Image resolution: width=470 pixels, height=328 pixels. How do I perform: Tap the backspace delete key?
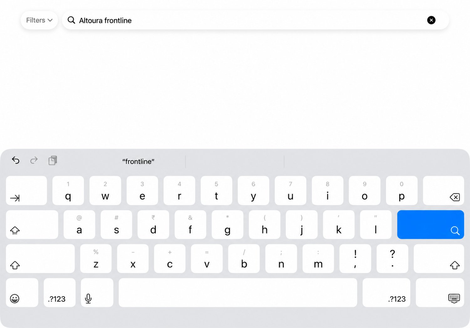pyautogui.click(x=443, y=191)
